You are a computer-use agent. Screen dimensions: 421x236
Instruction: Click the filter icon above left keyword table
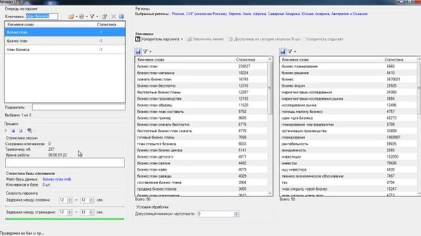[x=145, y=51]
